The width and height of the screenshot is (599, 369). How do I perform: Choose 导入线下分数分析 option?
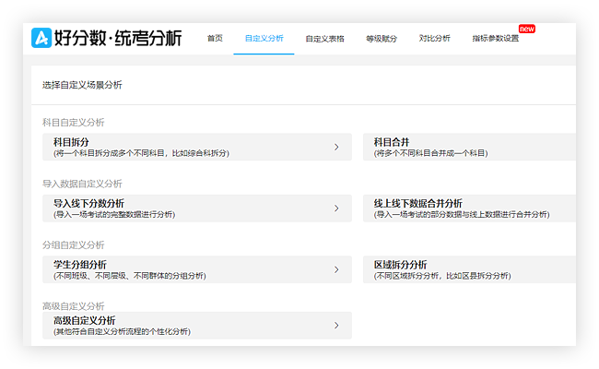[x=184, y=208]
